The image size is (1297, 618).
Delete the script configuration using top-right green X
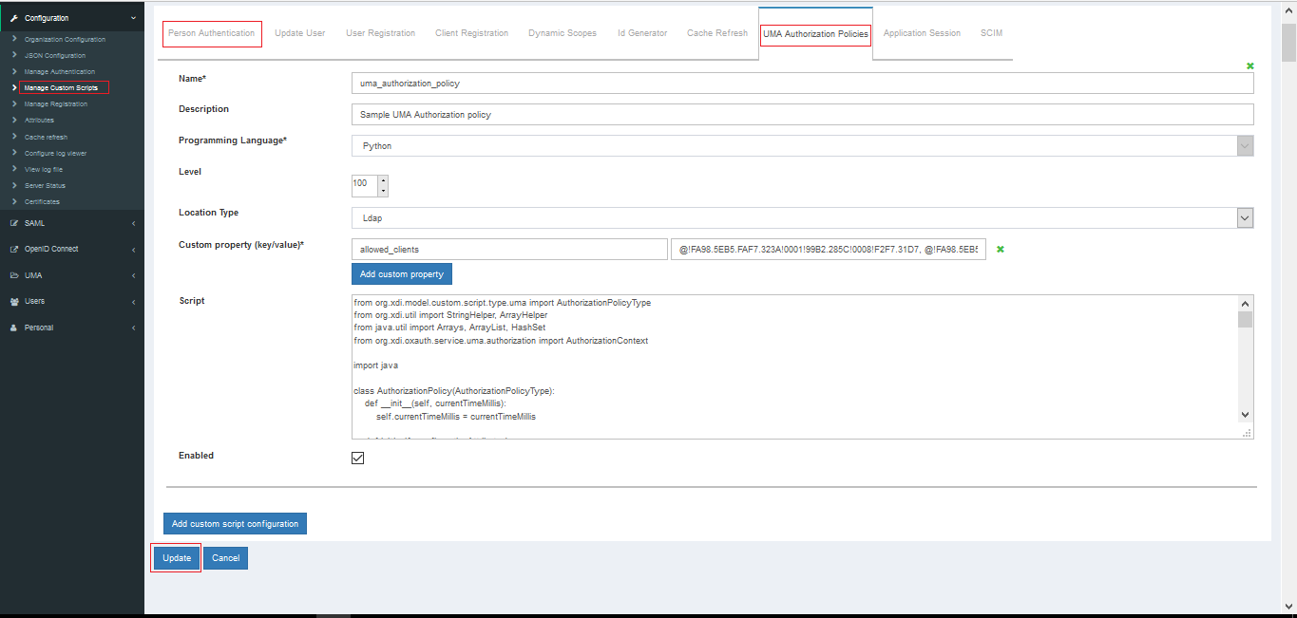point(1249,66)
